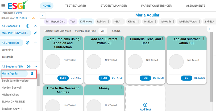Switch to the K Pinetree subject tab
This screenshot has width=216, height=111.
click(86, 22)
